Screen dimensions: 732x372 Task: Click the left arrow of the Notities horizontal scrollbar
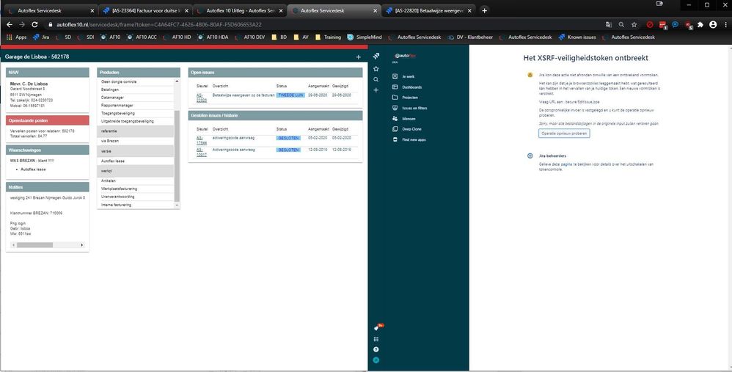pos(13,245)
